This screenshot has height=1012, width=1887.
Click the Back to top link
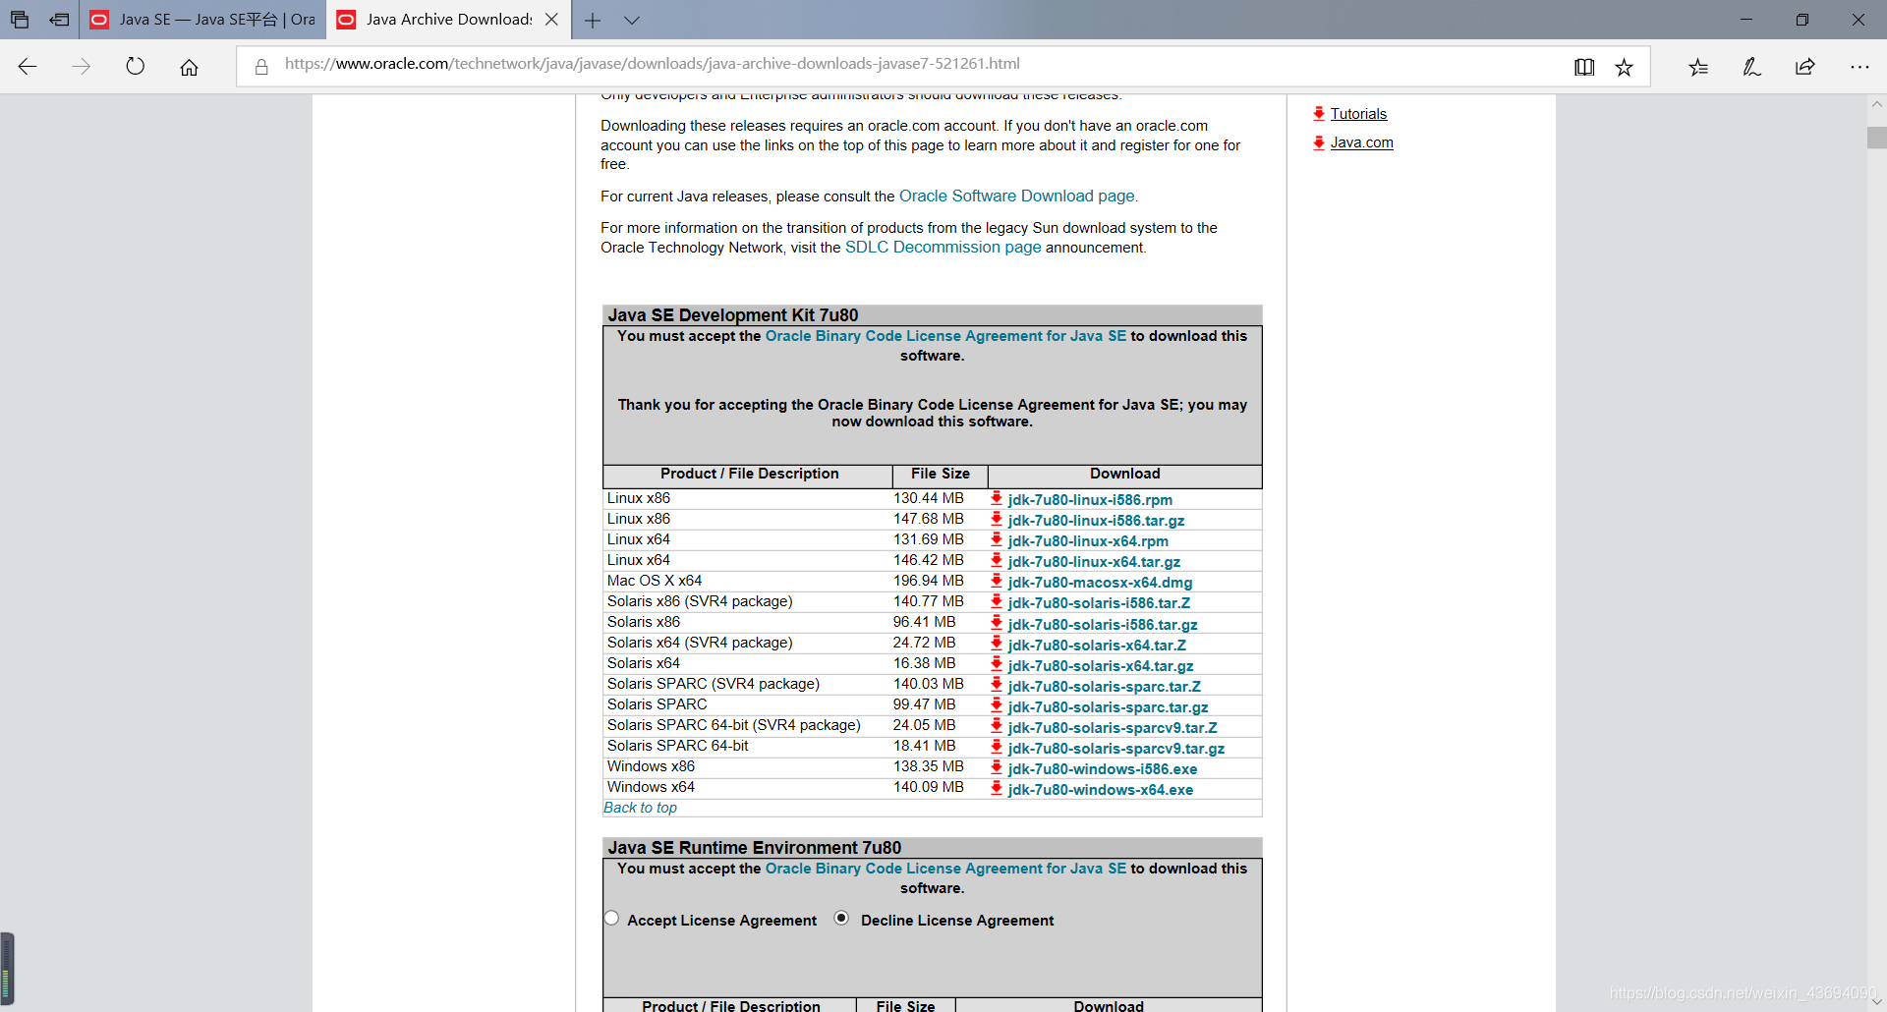640,808
